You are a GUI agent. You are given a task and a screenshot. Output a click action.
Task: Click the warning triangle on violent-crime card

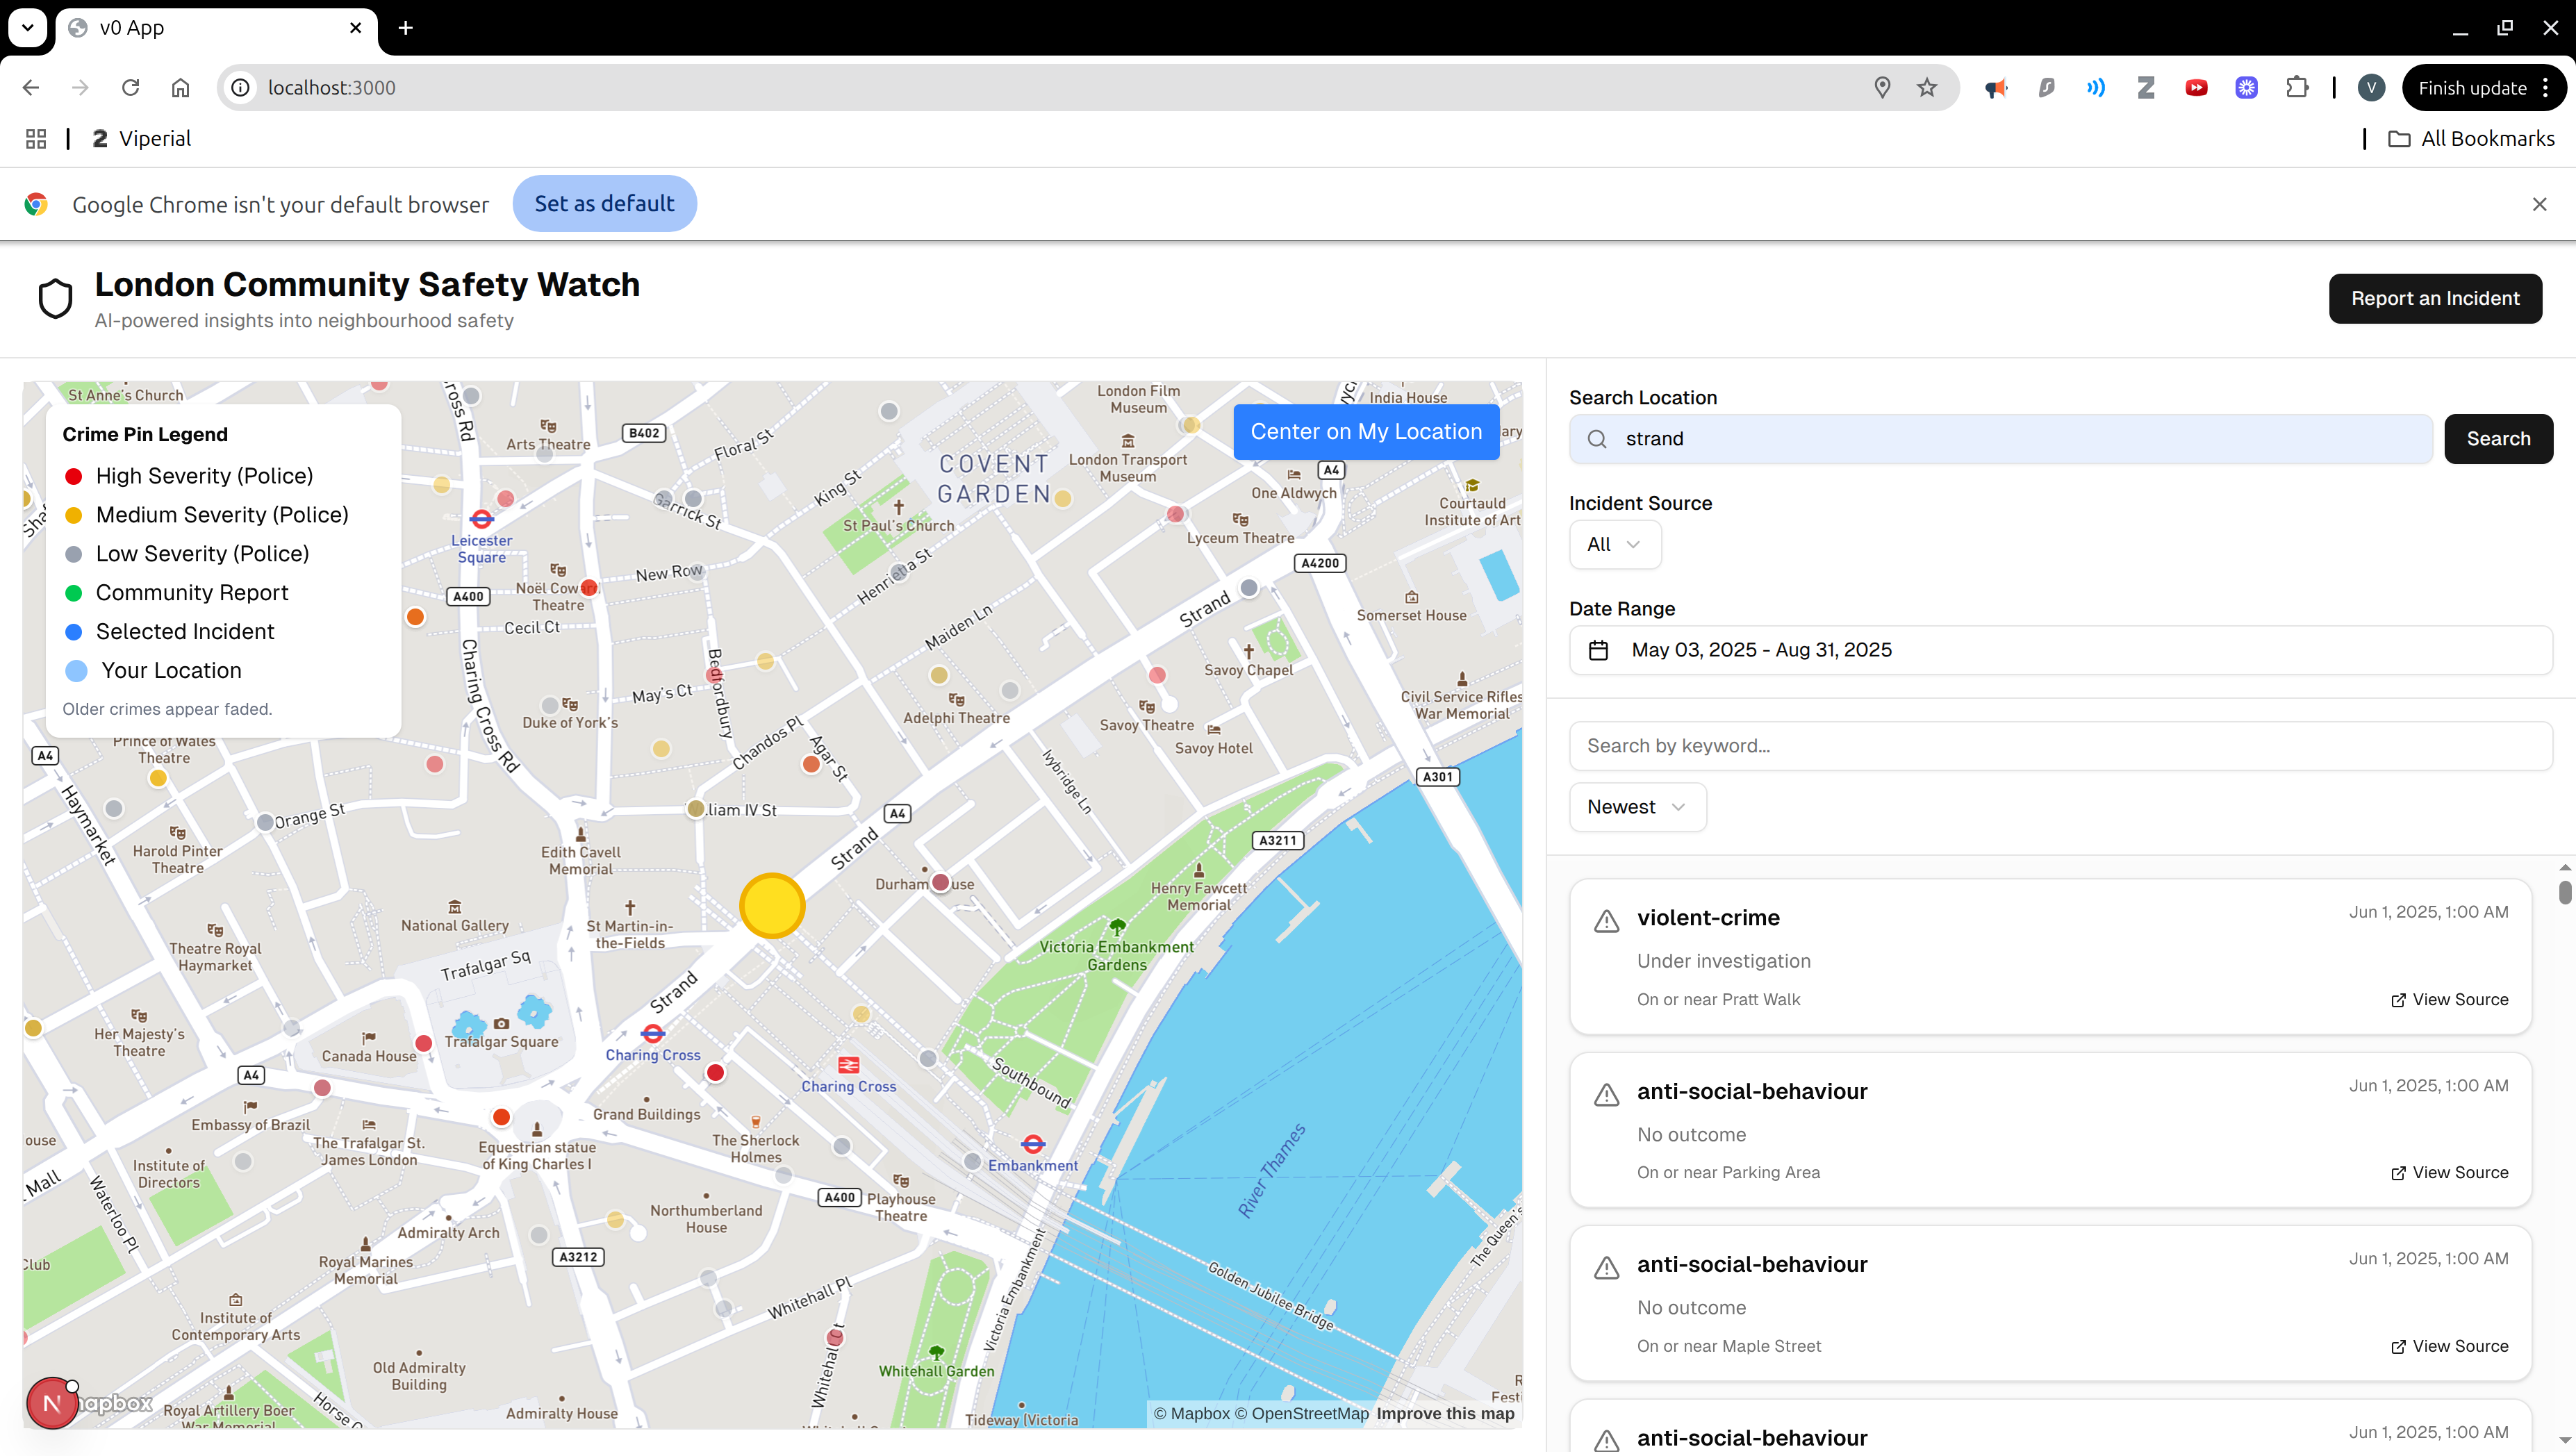[1606, 921]
